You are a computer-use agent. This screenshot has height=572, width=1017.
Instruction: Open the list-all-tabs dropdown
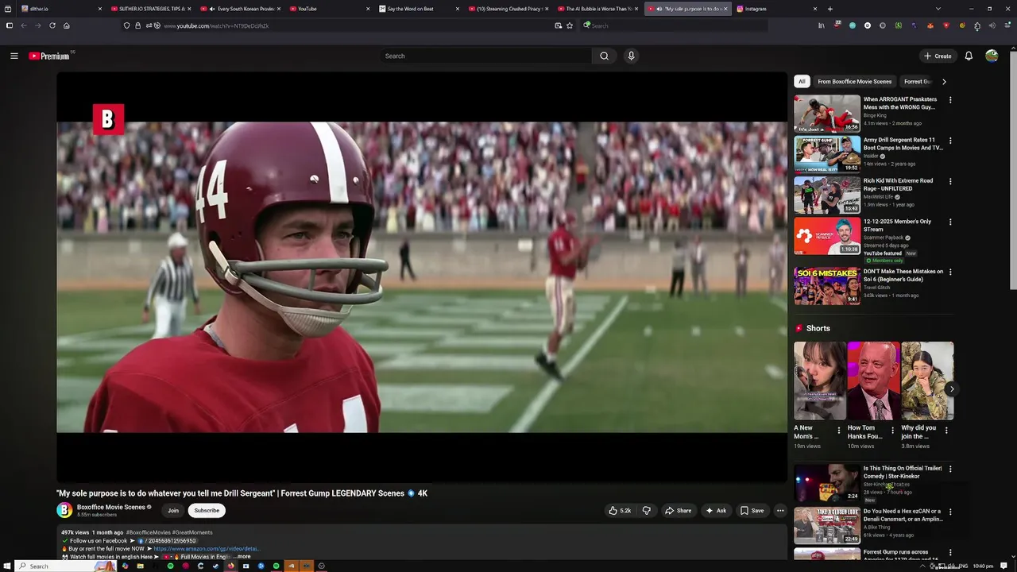tap(938, 9)
